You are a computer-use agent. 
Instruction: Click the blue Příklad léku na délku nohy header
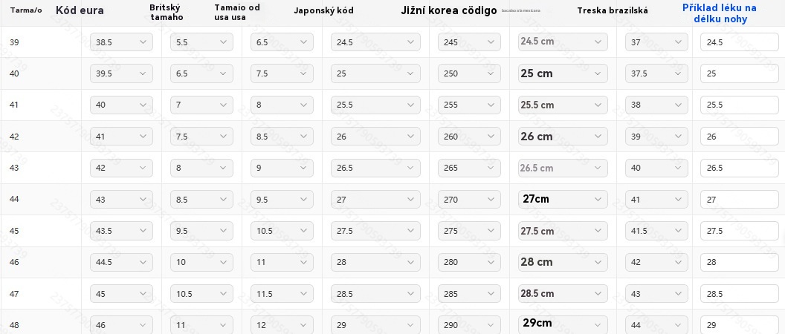(719, 13)
